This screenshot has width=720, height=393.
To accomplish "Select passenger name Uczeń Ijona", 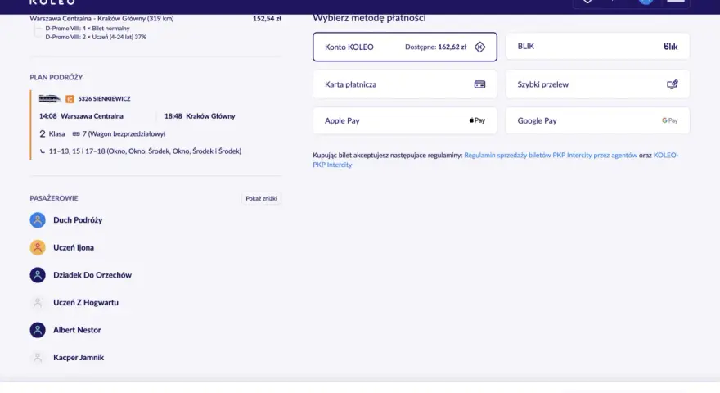I will pyautogui.click(x=74, y=248).
